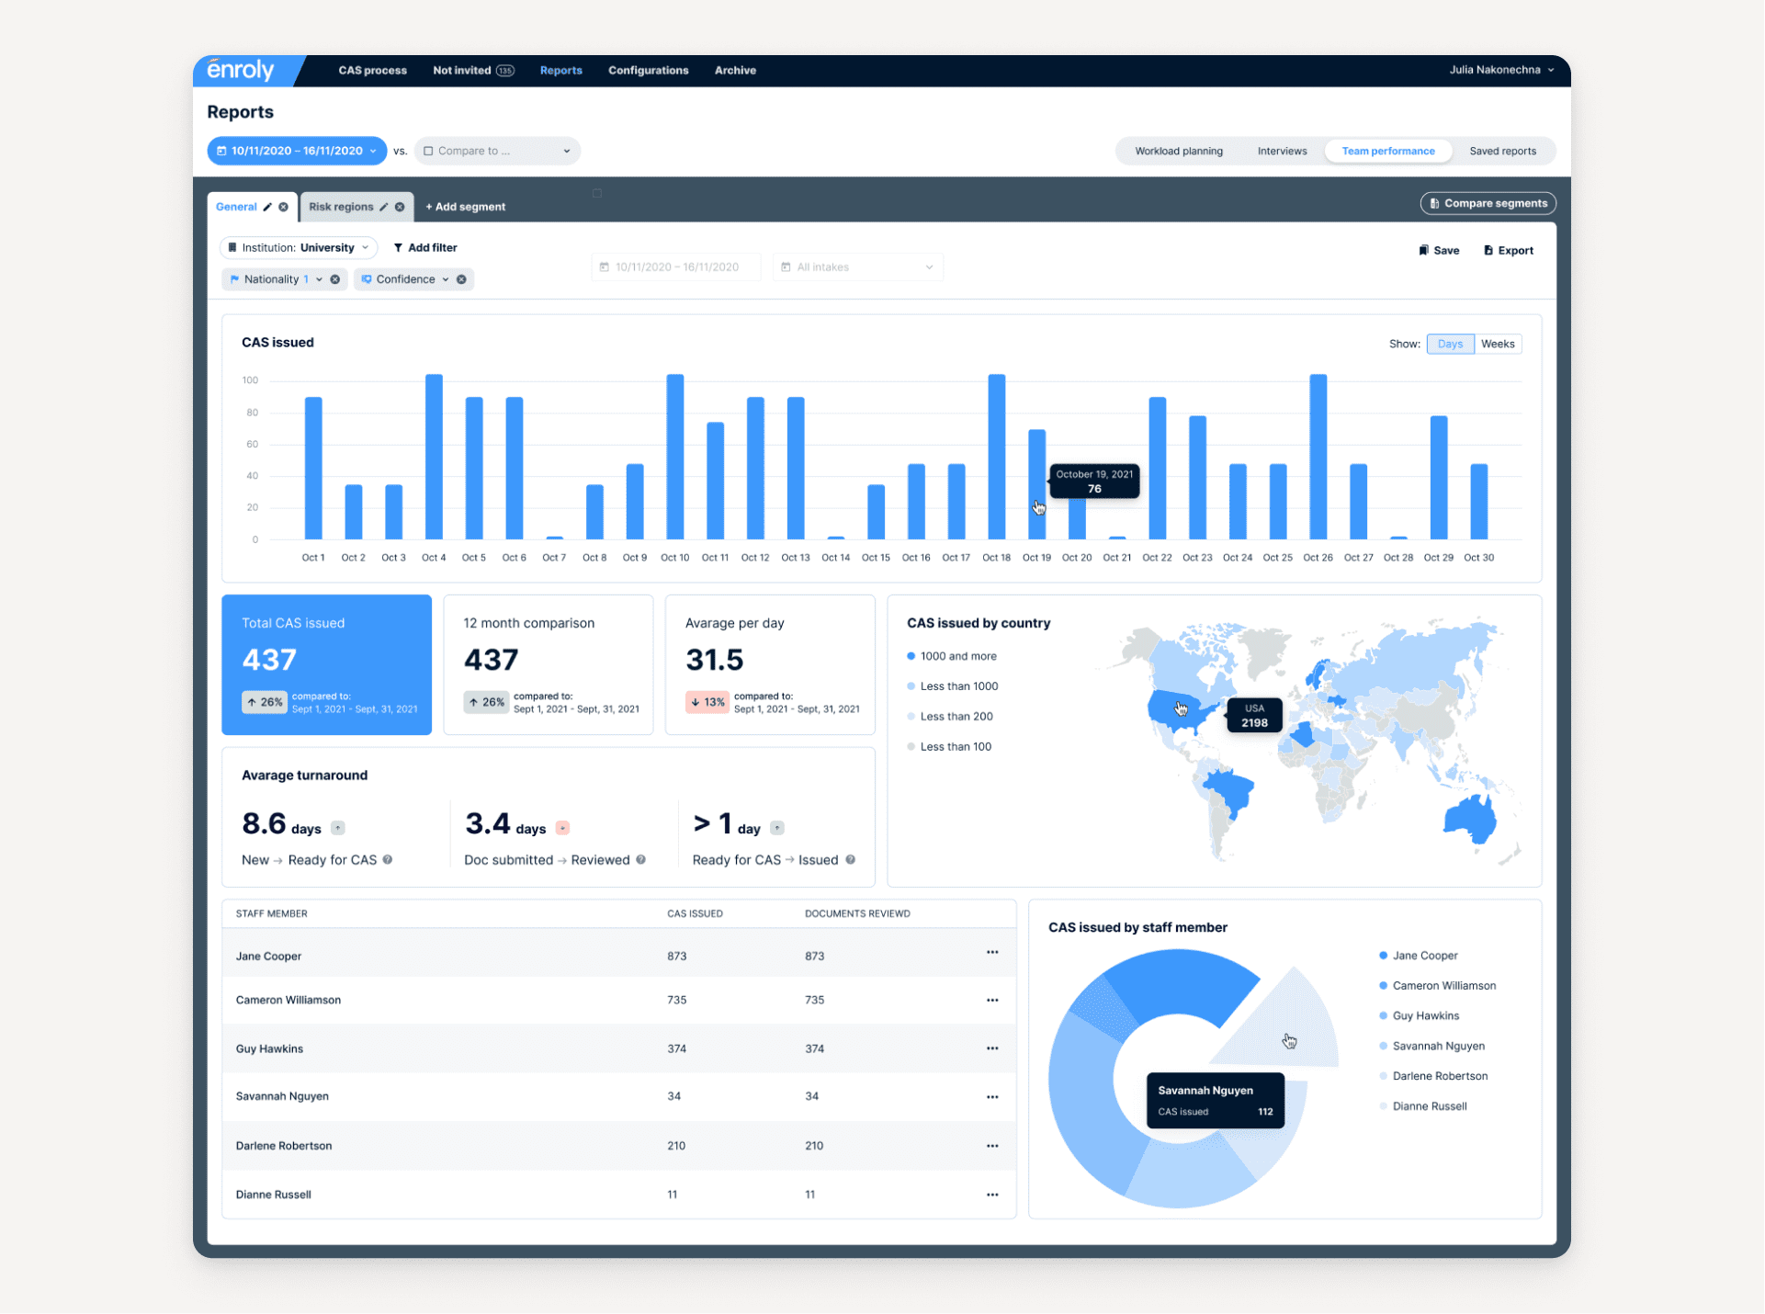Click the enroly logo

[x=241, y=71]
